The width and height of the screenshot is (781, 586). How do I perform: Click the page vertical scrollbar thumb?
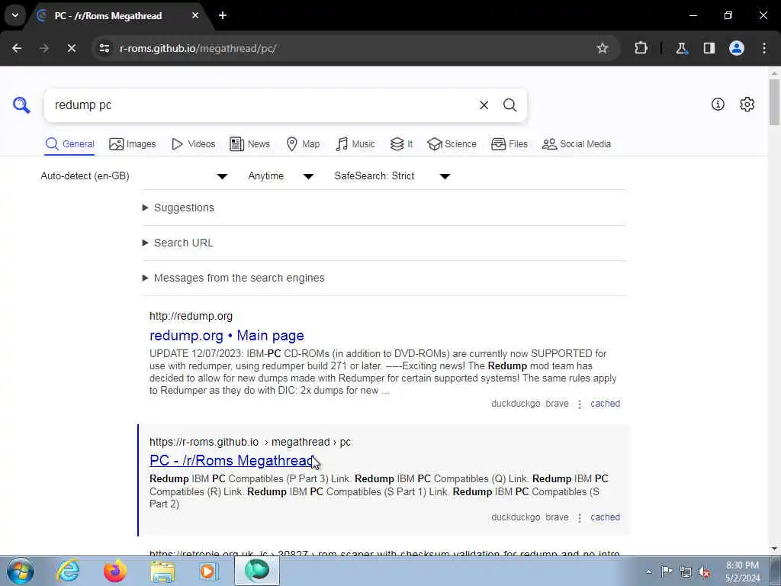click(774, 101)
